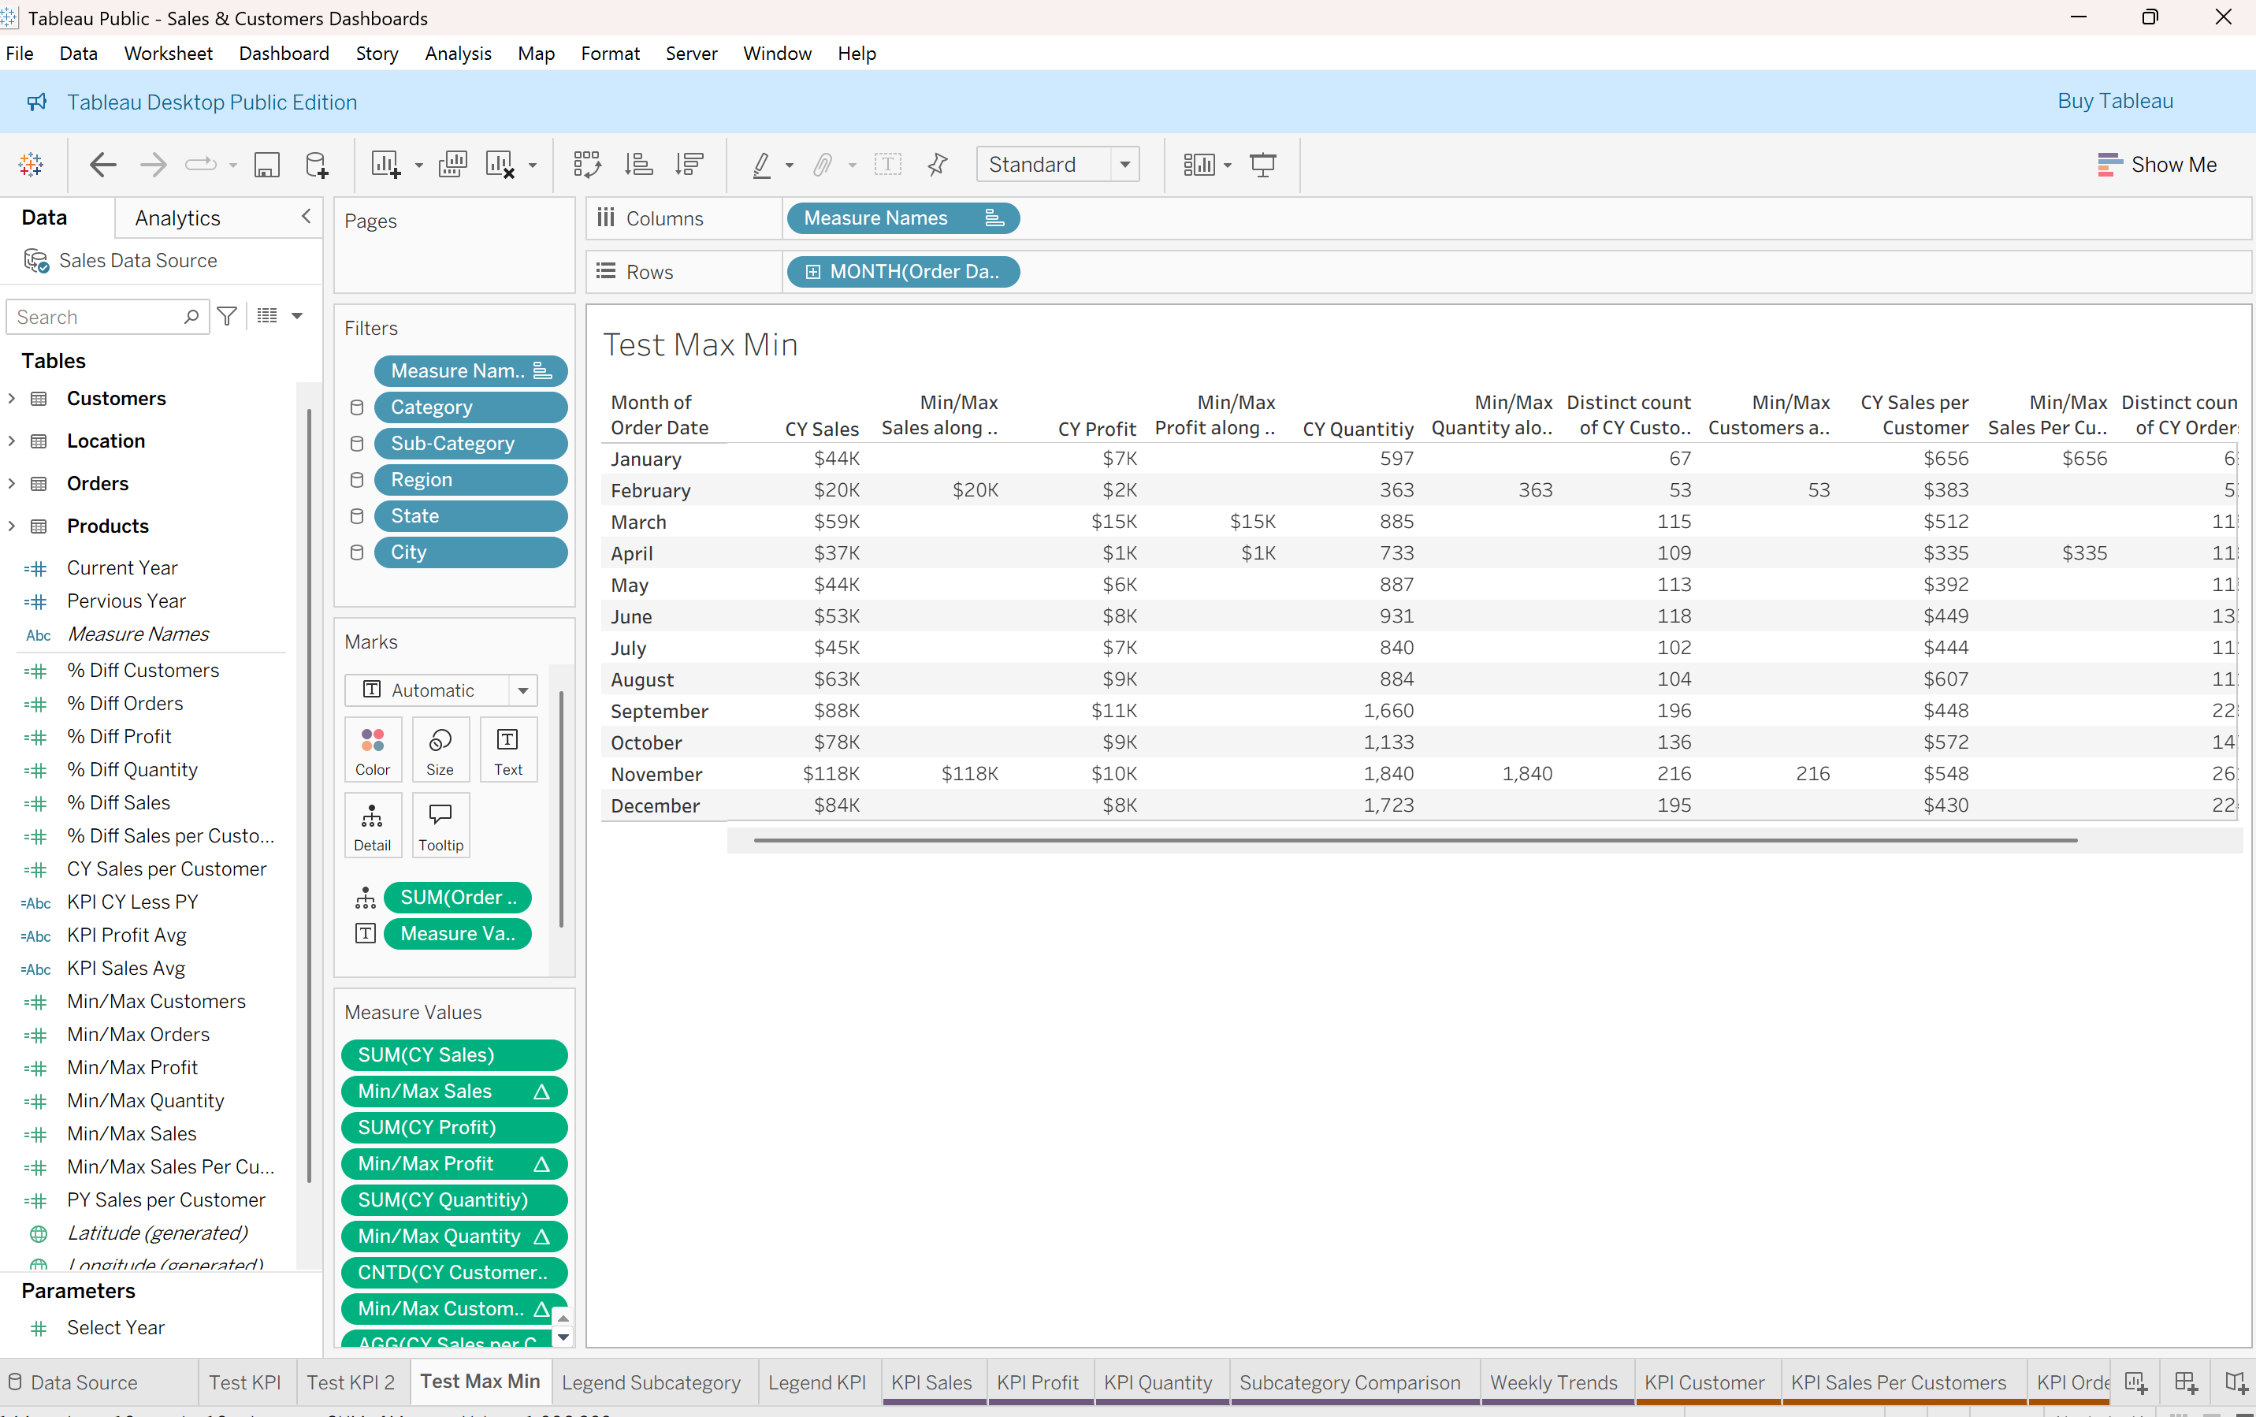Click the Show Mark Labels icon
The width and height of the screenshot is (2256, 1417).
(x=888, y=165)
